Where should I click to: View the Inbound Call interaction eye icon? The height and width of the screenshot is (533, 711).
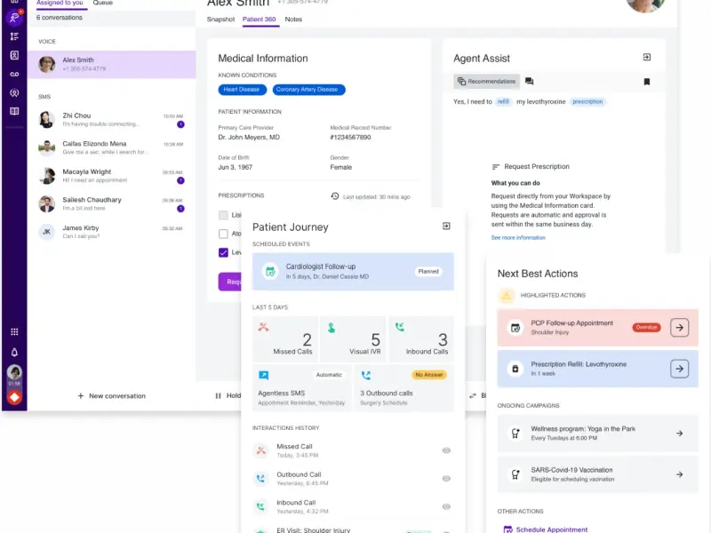pos(446,506)
